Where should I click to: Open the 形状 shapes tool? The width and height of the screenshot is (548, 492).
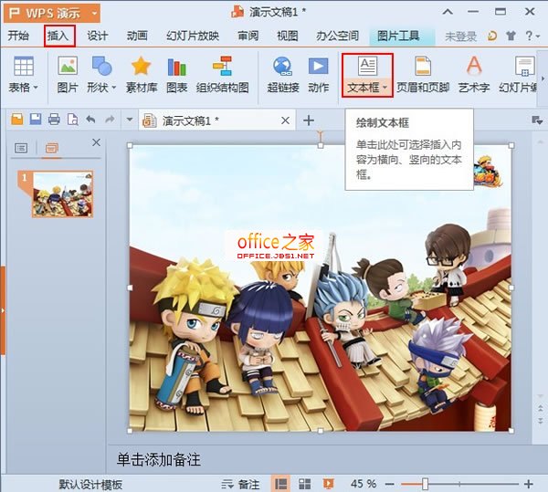(101, 67)
